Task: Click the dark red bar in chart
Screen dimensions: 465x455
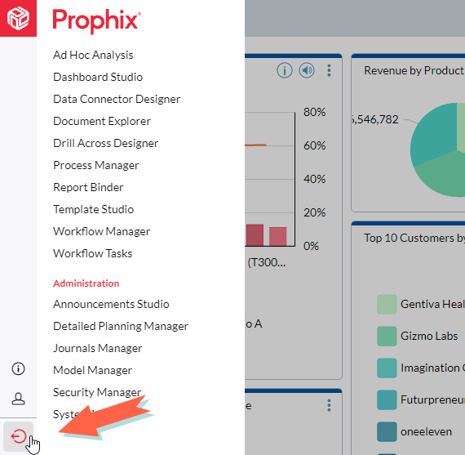Action: point(255,235)
